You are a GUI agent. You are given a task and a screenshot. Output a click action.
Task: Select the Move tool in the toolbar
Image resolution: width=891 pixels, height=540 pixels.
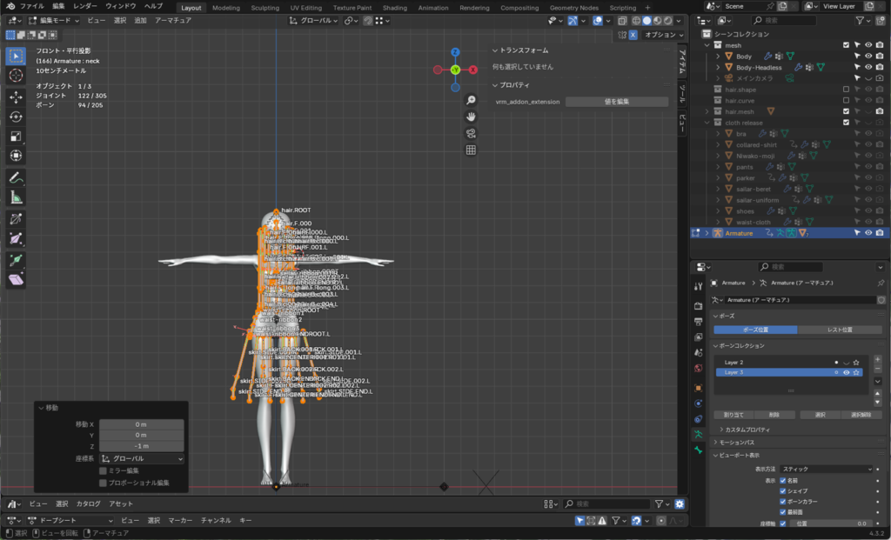[16, 97]
